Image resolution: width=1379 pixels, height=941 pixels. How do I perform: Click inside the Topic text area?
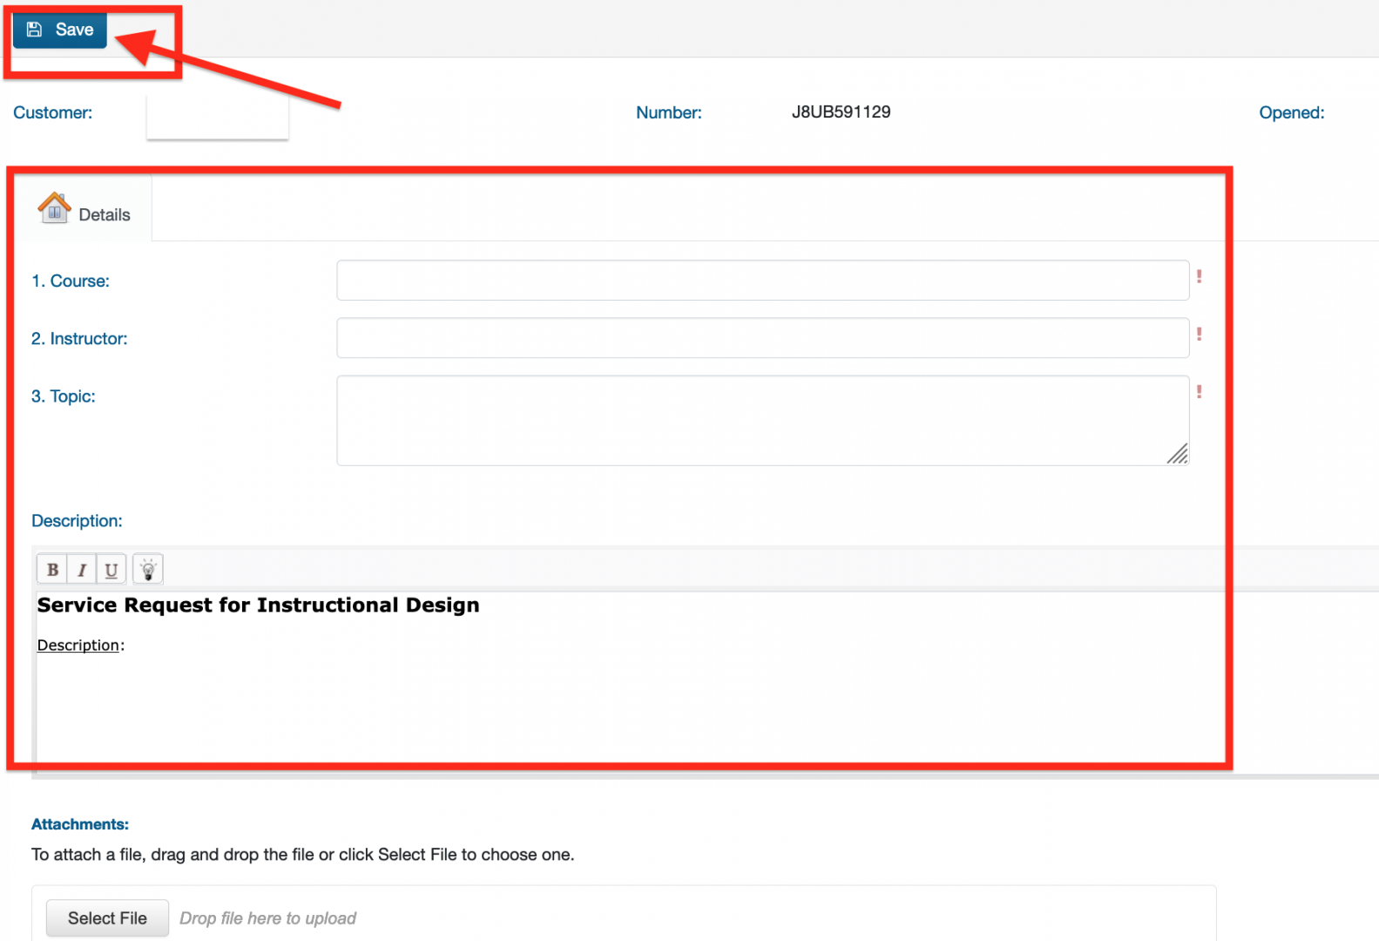click(x=762, y=420)
